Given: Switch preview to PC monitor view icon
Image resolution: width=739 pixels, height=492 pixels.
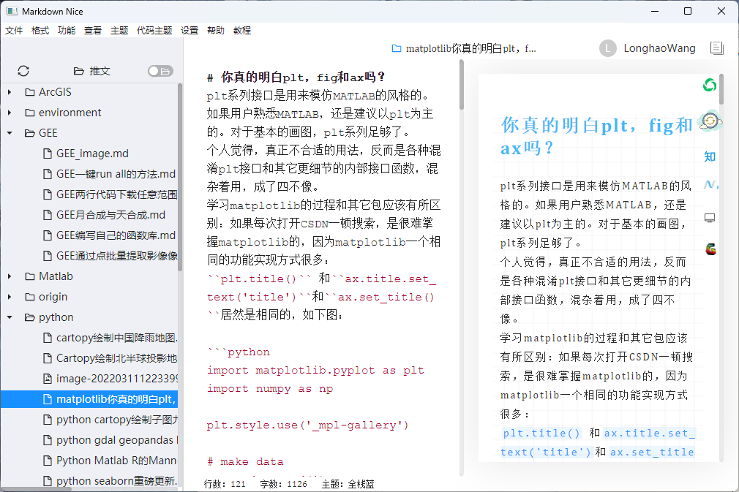Looking at the screenshot, I should pos(710,218).
